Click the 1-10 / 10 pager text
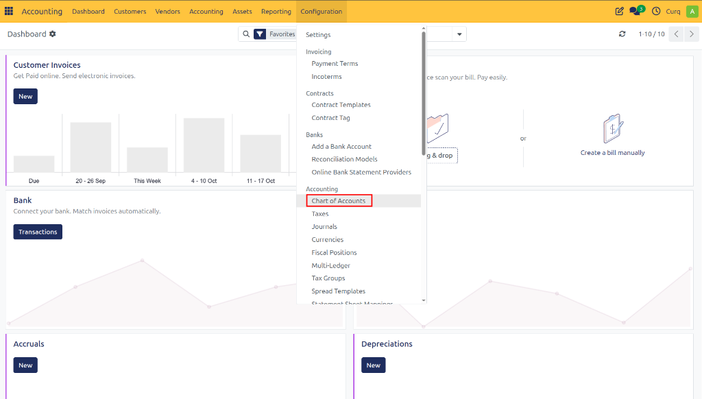The image size is (702, 399). tap(651, 34)
